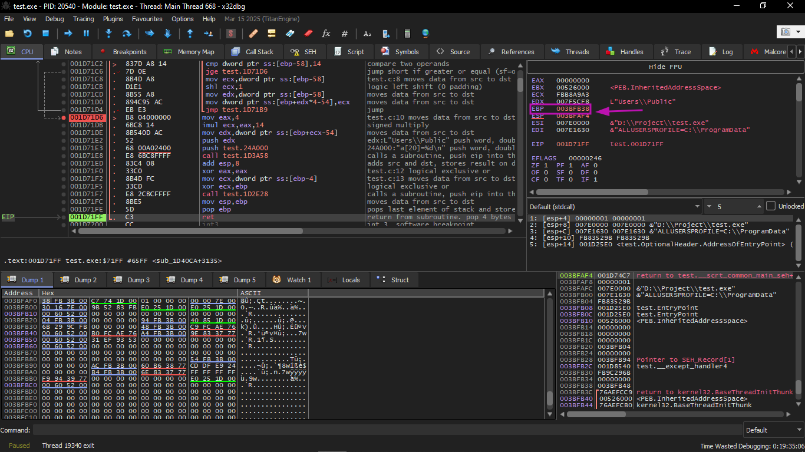Open the Tracing menu
The height and width of the screenshot is (452, 805).
83,19
